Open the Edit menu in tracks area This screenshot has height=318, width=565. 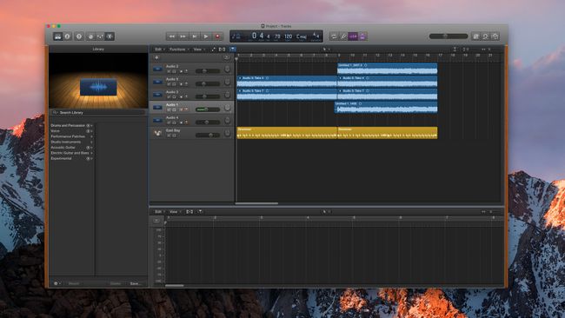[x=159, y=50]
